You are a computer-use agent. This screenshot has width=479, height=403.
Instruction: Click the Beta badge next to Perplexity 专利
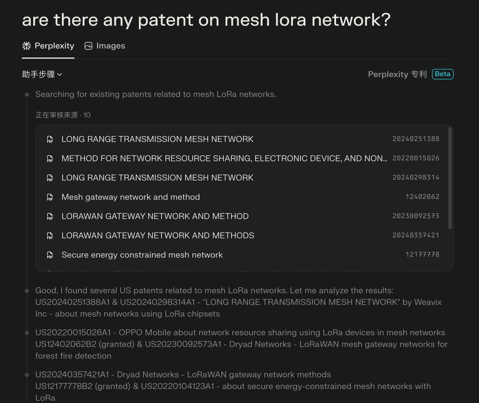443,74
